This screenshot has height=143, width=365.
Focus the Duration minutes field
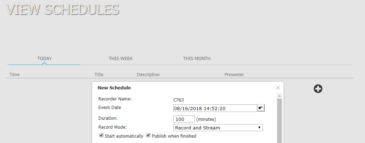pyautogui.click(x=184, y=119)
